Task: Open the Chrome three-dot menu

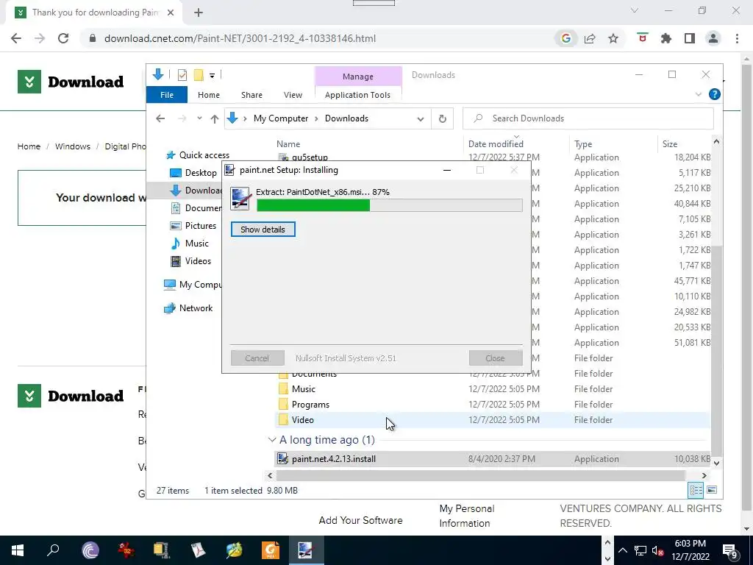Action: (737, 38)
